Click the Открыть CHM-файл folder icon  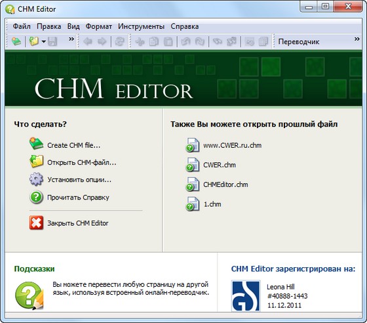tap(36, 161)
